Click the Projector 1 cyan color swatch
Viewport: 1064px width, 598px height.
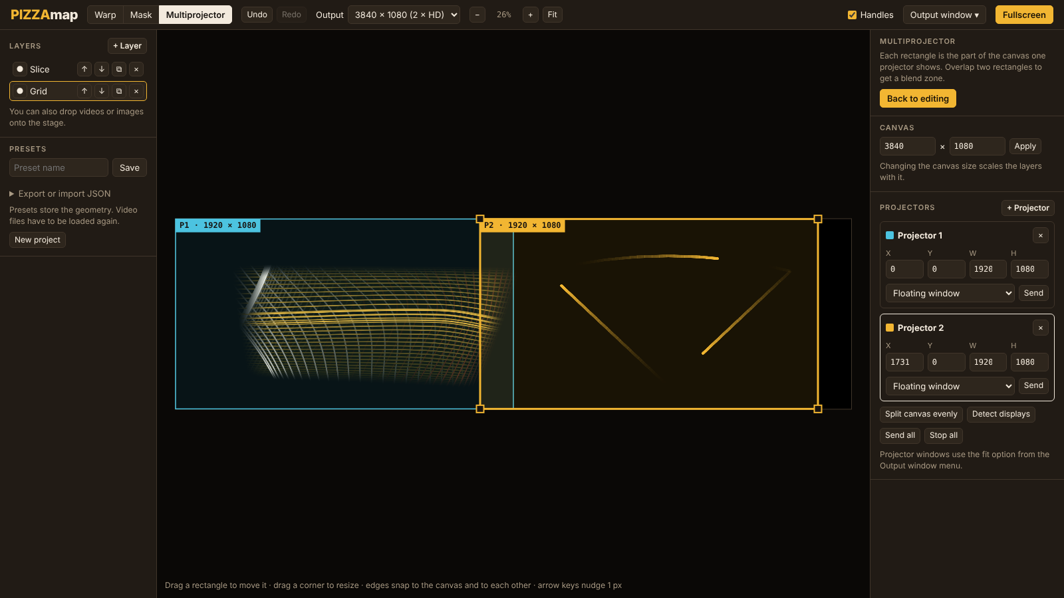tap(890, 235)
